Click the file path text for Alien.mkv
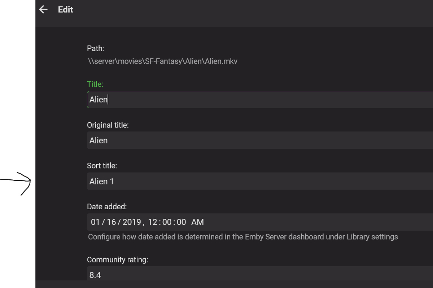Image resolution: width=433 pixels, height=288 pixels. tap(162, 61)
